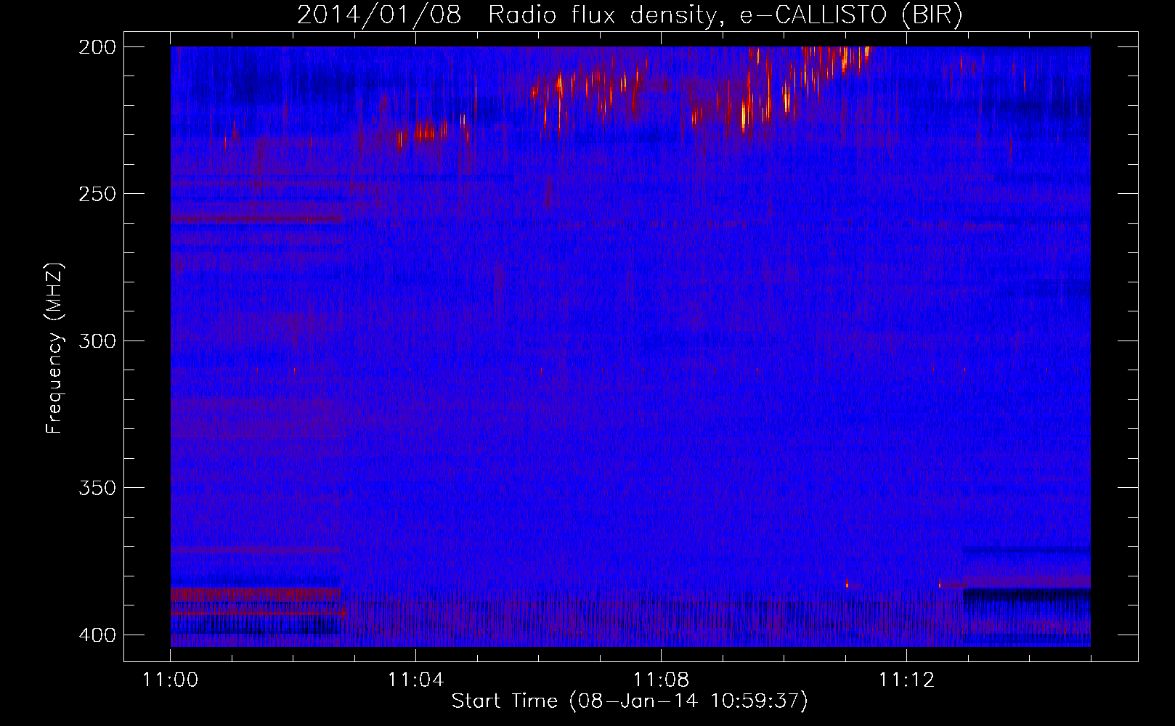Image resolution: width=1175 pixels, height=726 pixels.
Task: Click the 'Start Time (08-Jan-14 10:59:37)' label
Action: [x=630, y=701]
